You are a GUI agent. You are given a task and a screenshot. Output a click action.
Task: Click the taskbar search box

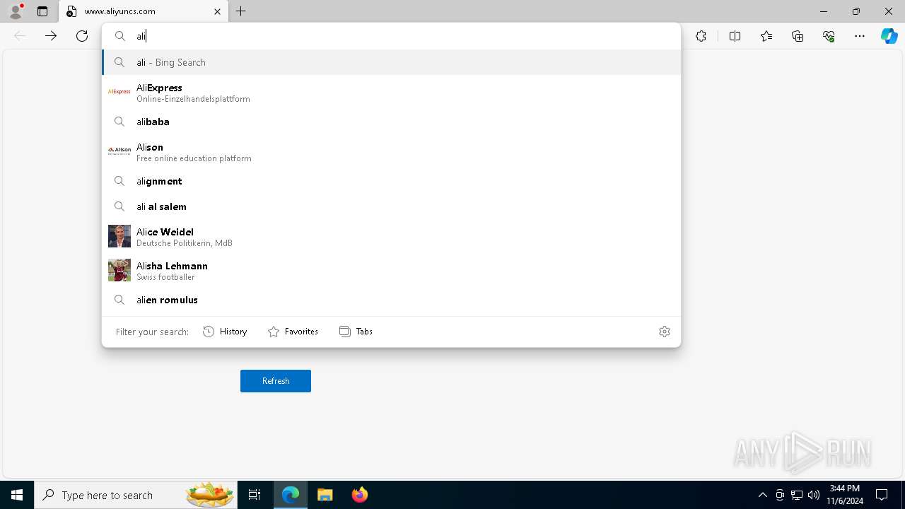tap(134, 495)
